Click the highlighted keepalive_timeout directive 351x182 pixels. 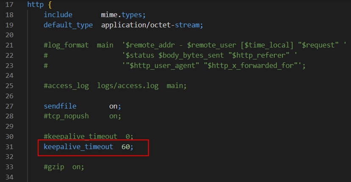coord(78,147)
